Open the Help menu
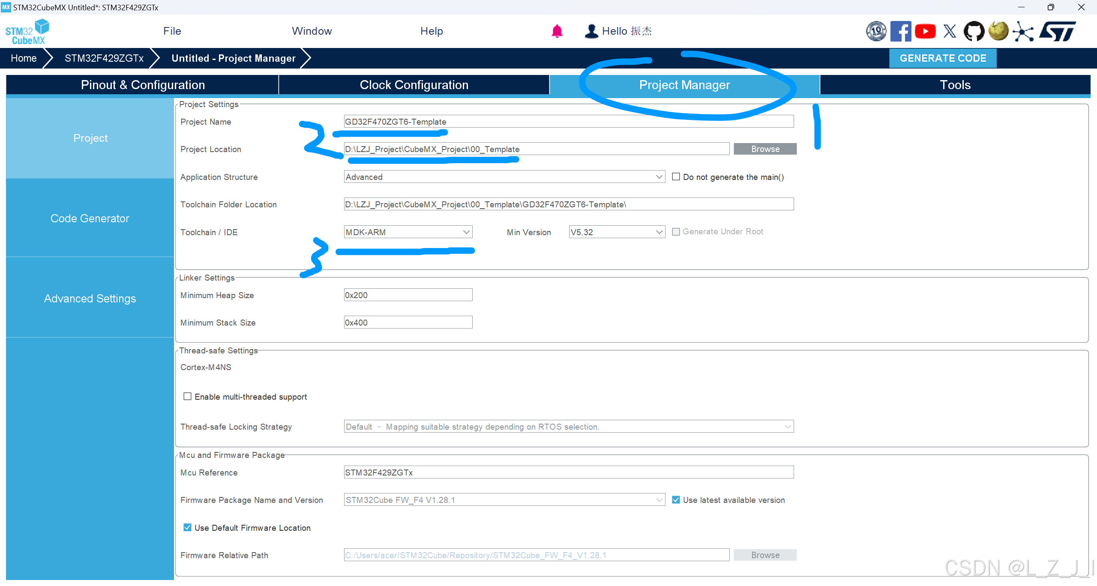Image resolution: width=1097 pixels, height=586 pixels. click(x=432, y=31)
